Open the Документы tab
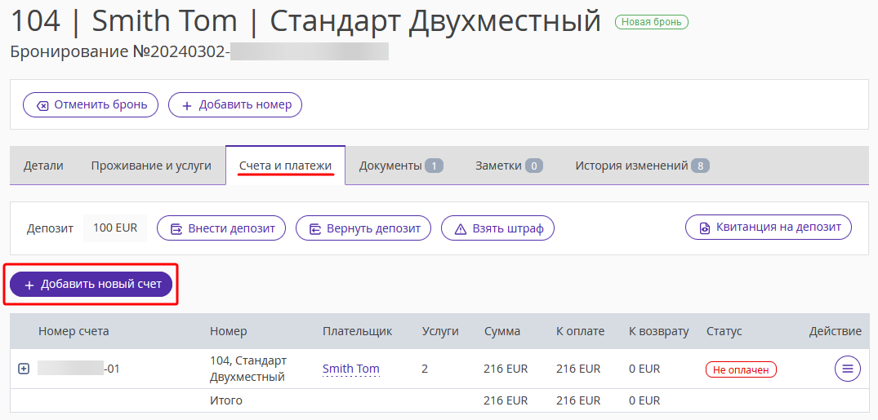The height and width of the screenshot is (420, 878). 402,166
